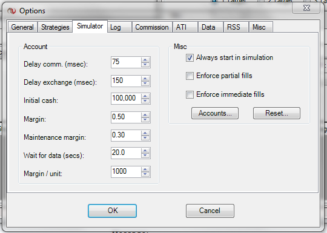
Task: Click the Margin 0.50 value field
Action: pyautogui.click(x=126, y=117)
